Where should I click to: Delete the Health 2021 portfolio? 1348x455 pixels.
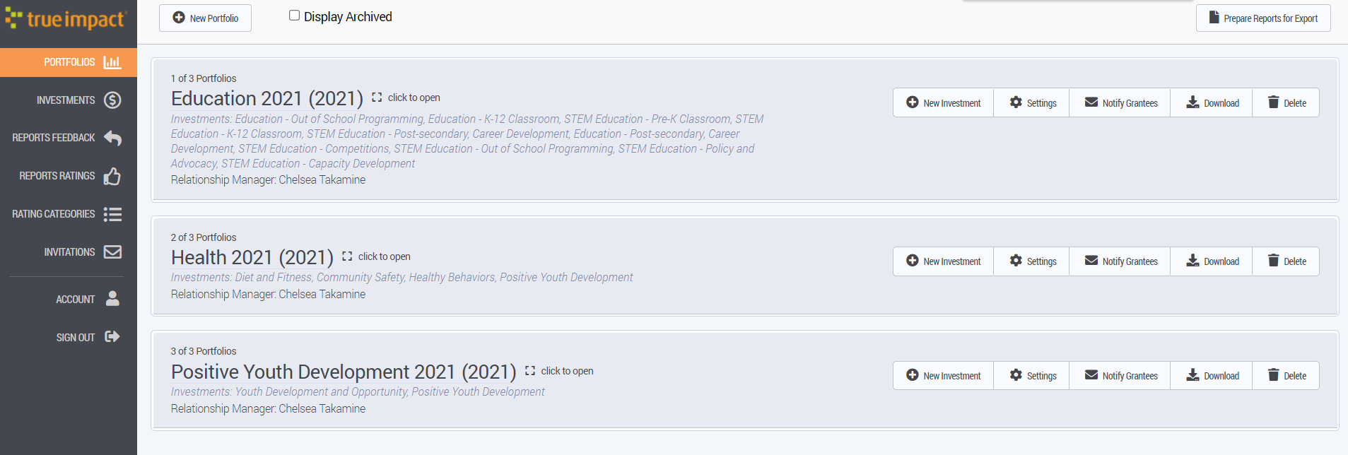pos(1286,261)
